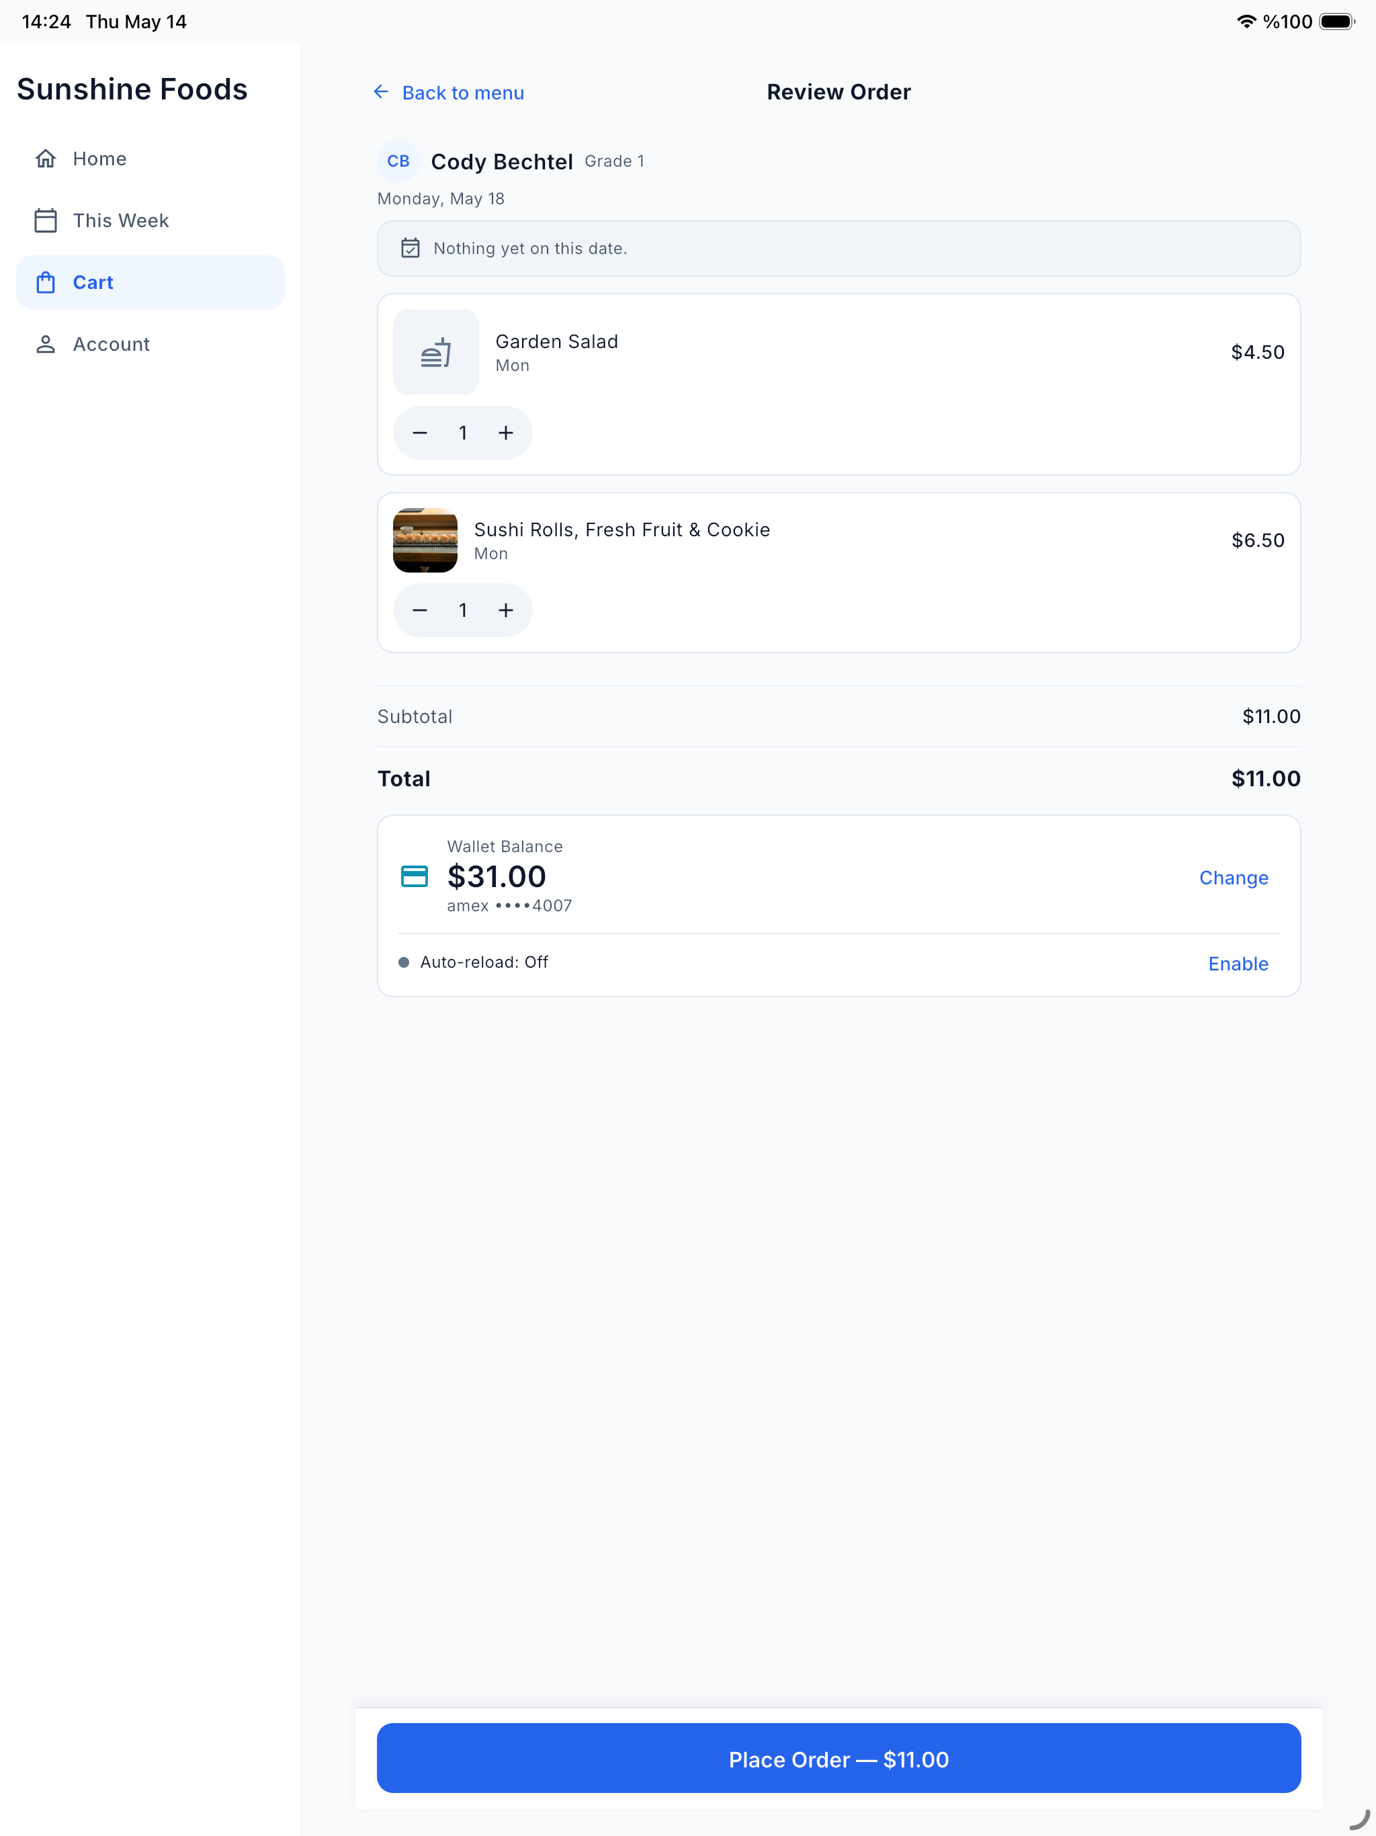
Task: Increase Sushi Rolls quantity
Action: pyautogui.click(x=505, y=610)
